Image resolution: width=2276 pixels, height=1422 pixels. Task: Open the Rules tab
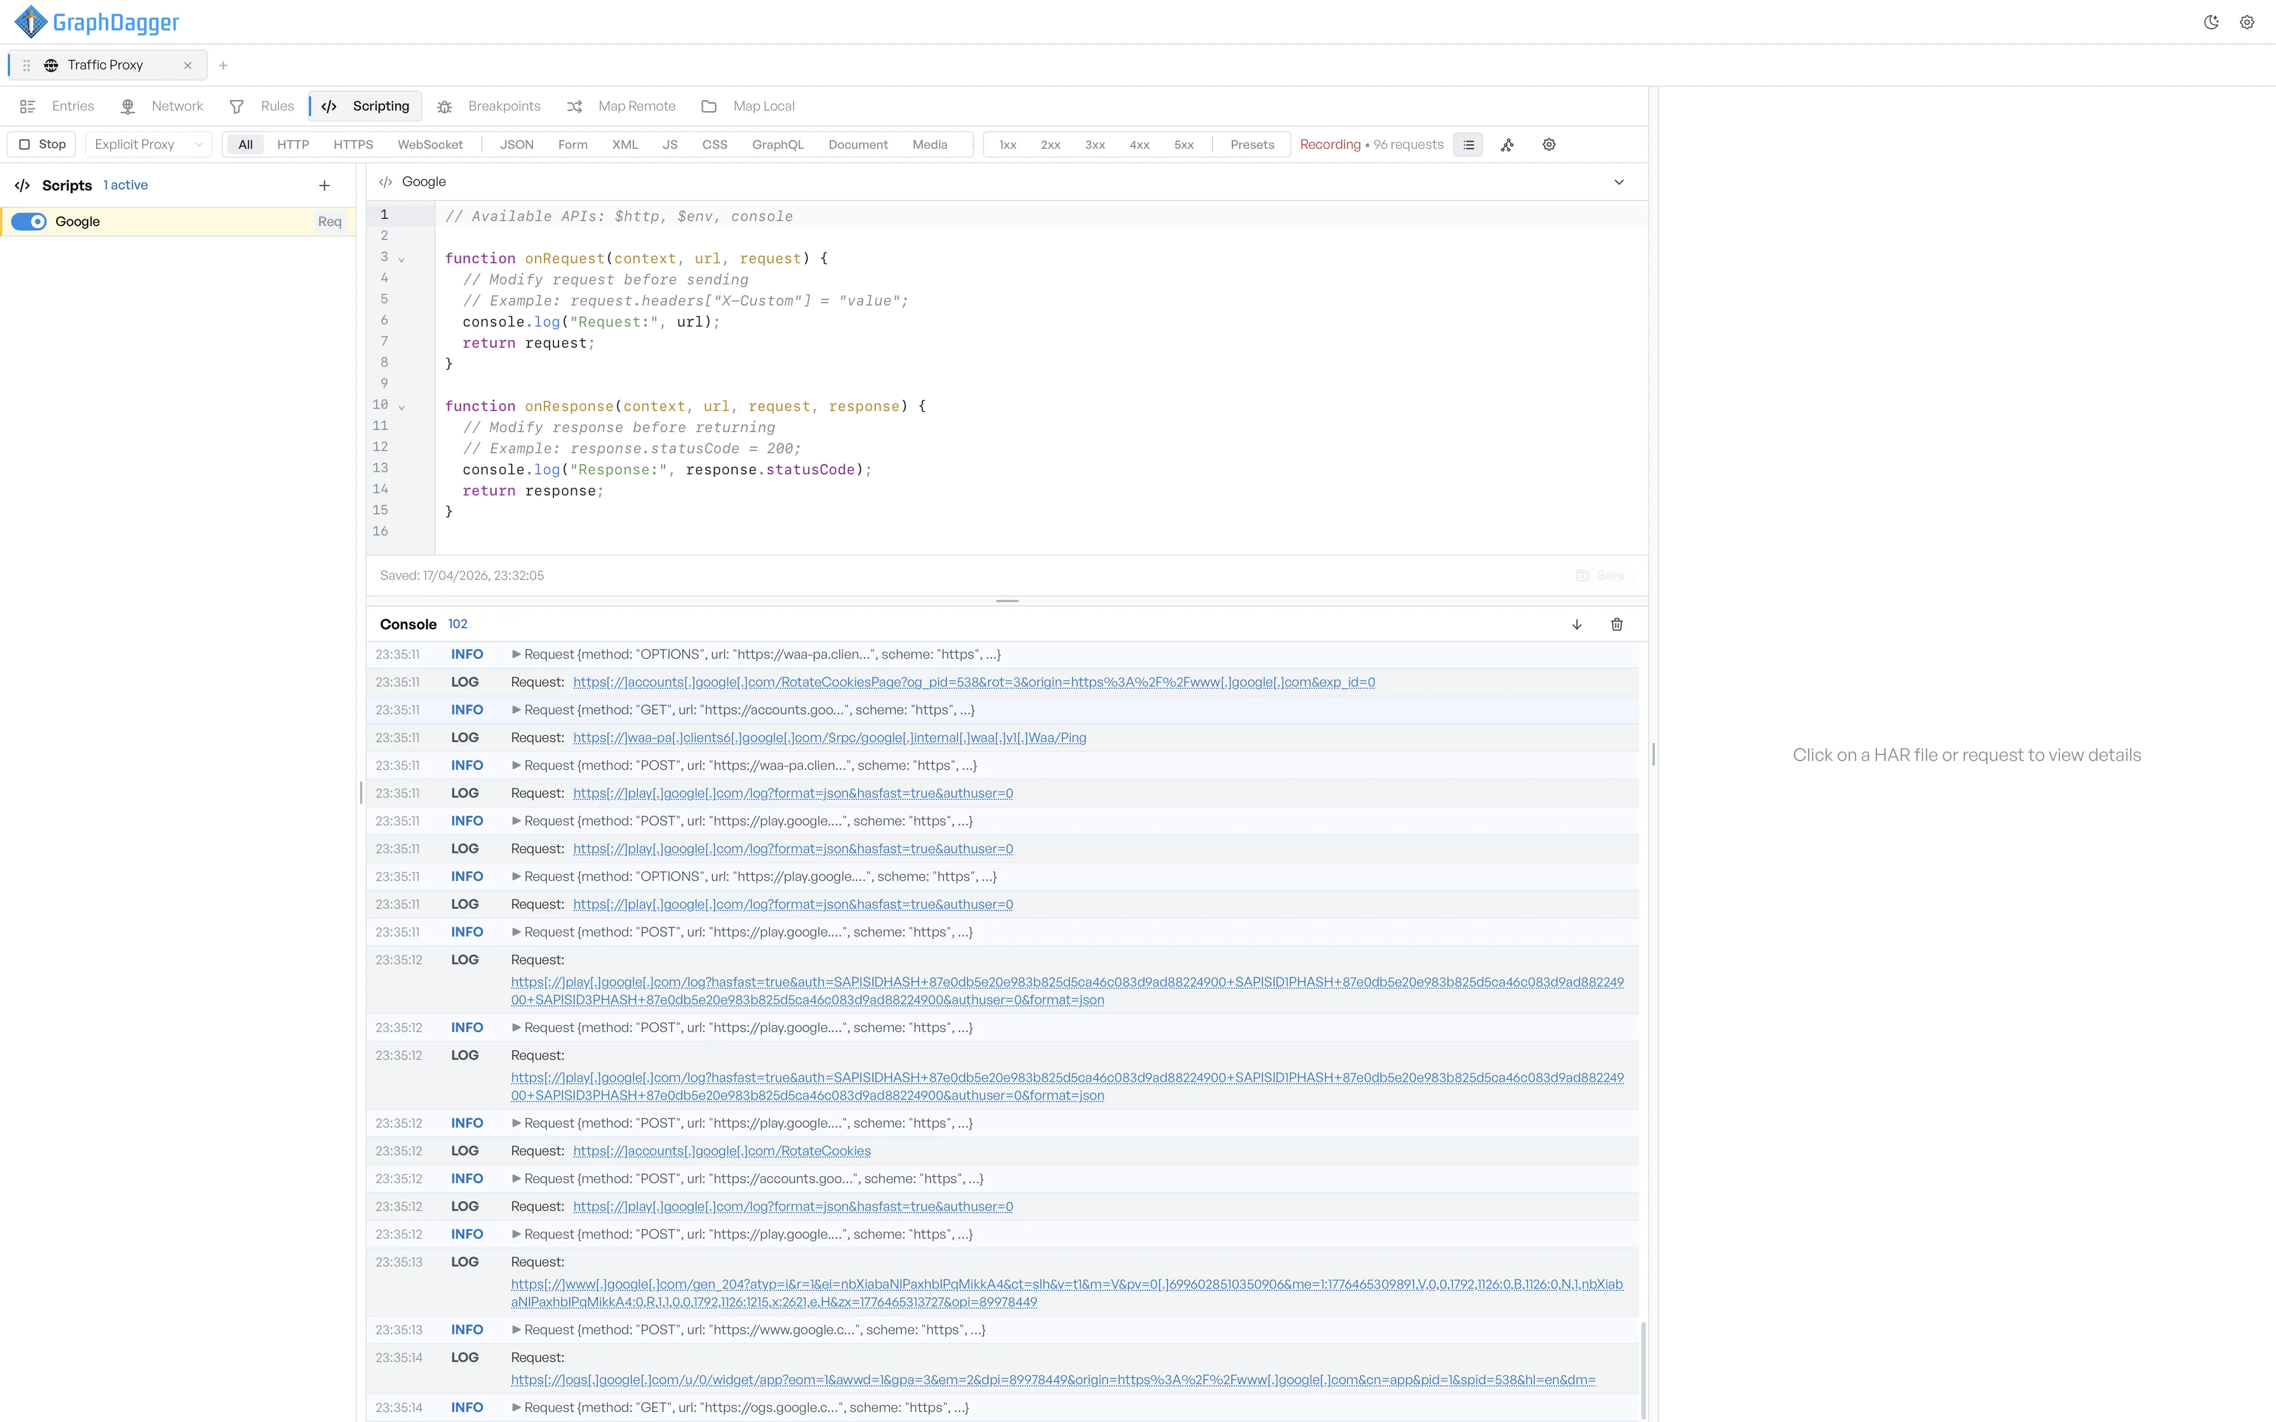point(262,106)
